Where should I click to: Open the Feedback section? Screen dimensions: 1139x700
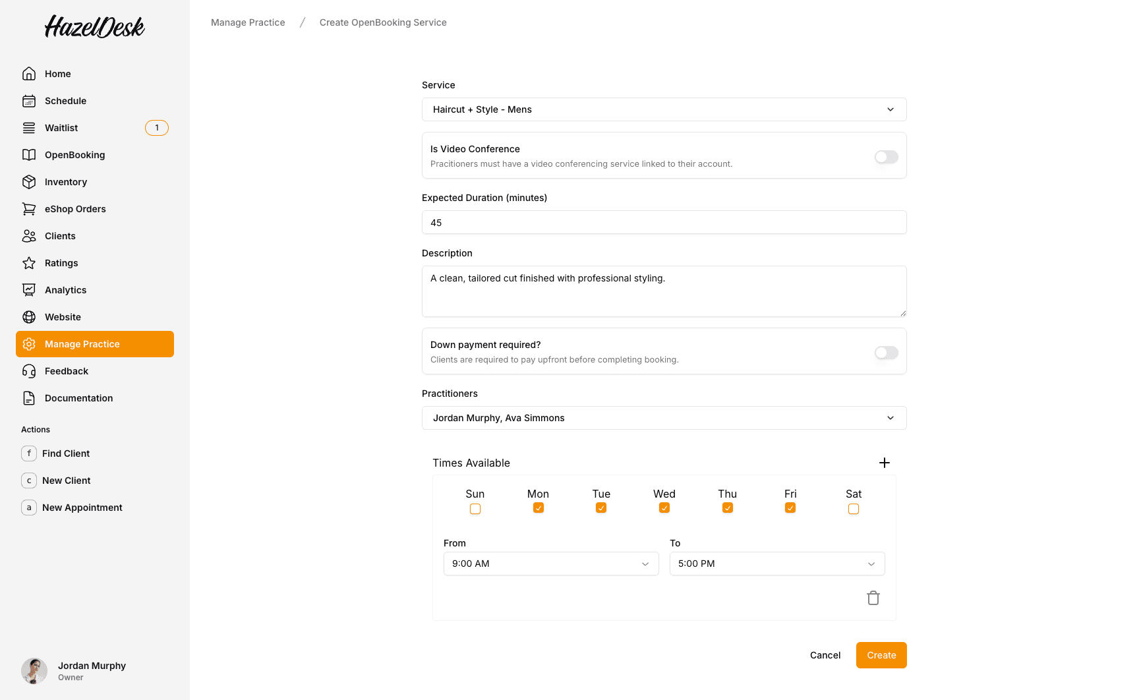coord(66,371)
